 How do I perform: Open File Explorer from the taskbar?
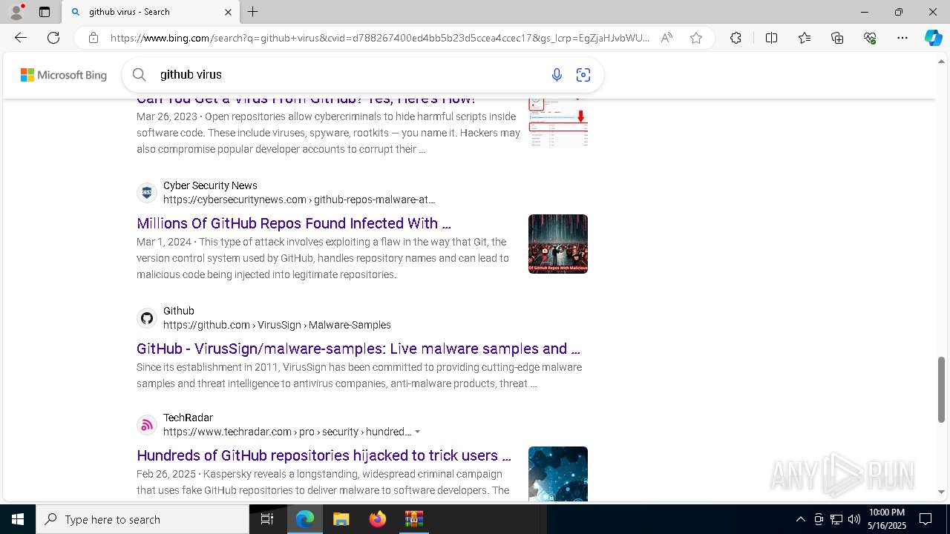(x=341, y=519)
